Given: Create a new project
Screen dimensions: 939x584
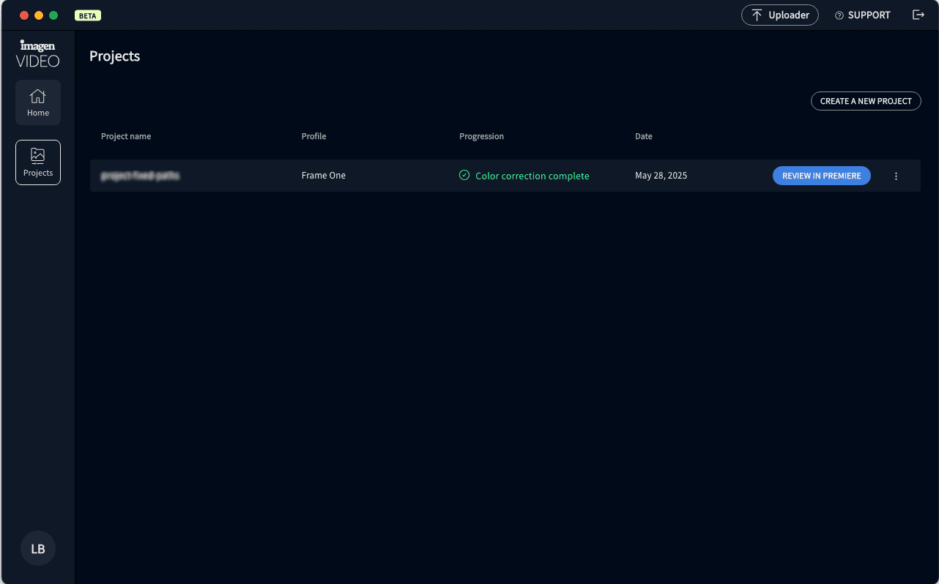Looking at the screenshot, I should 866,101.
